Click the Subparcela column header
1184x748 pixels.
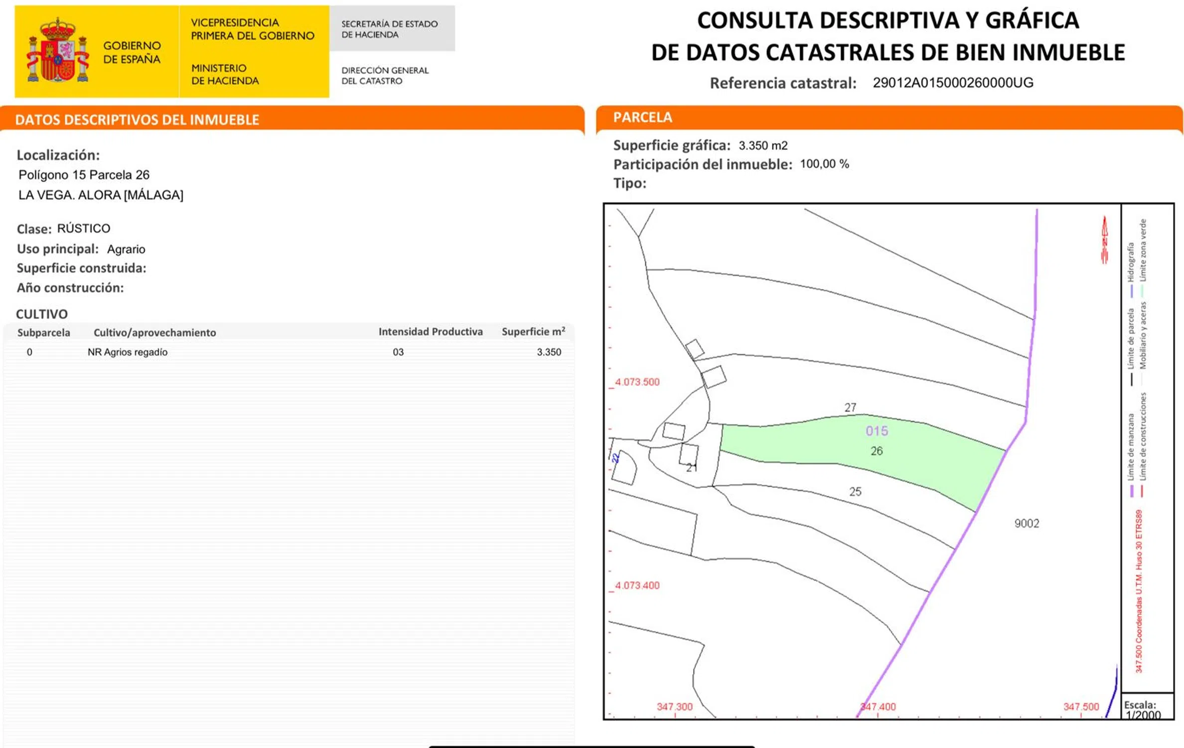[44, 333]
